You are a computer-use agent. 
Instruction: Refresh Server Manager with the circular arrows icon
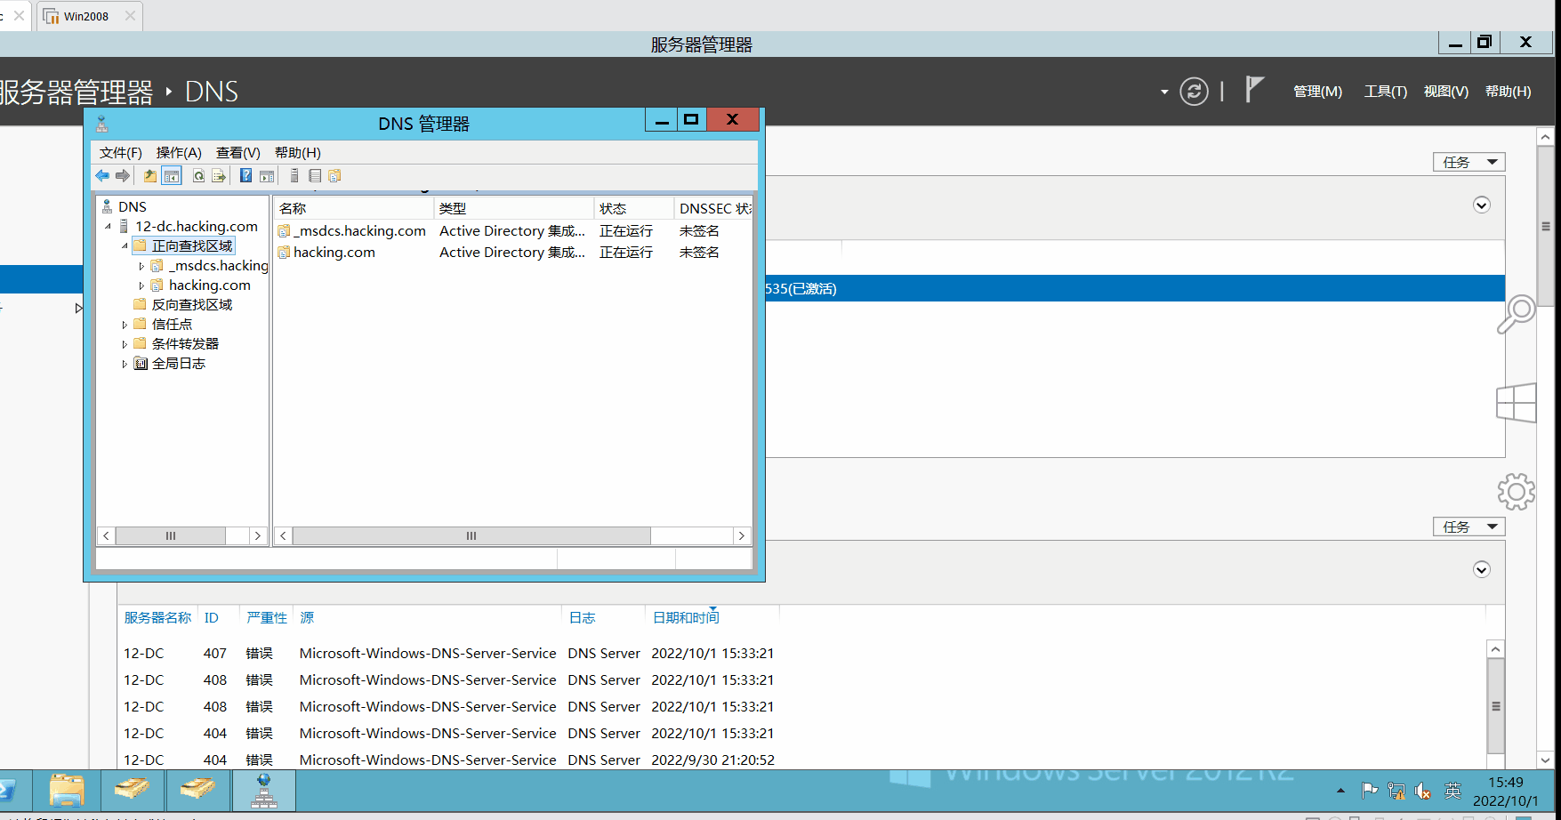1194,92
